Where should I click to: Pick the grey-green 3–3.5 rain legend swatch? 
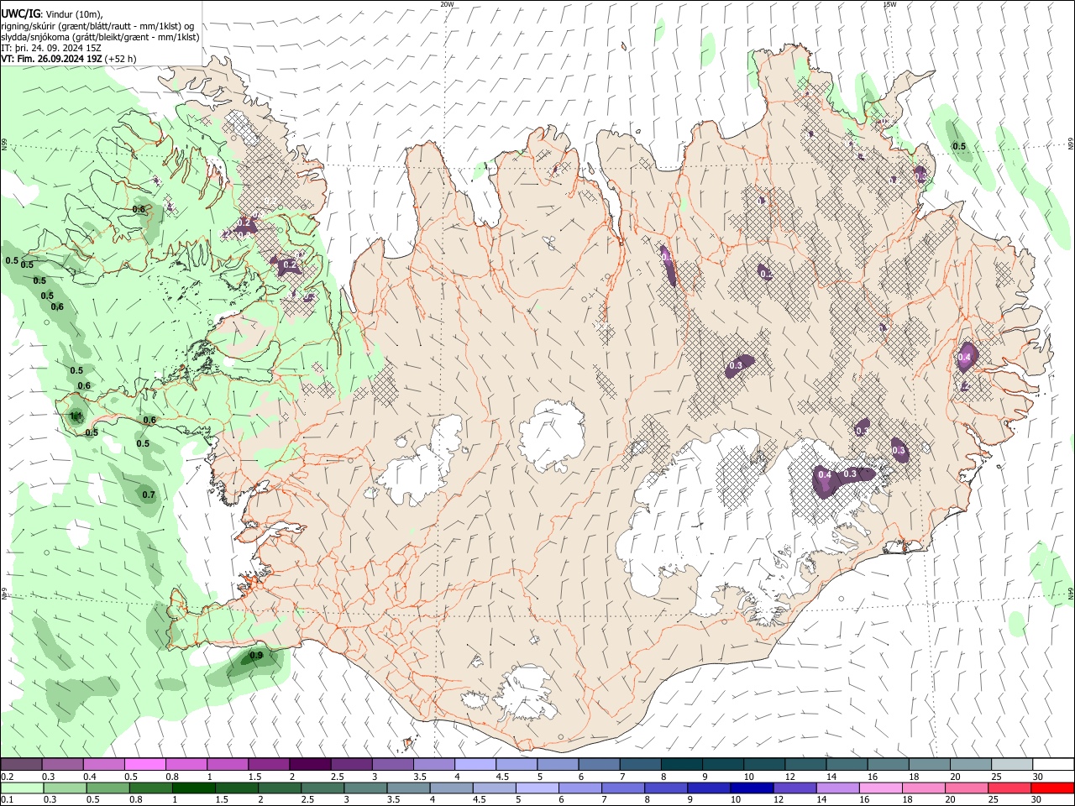pyautogui.click(x=366, y=788)
